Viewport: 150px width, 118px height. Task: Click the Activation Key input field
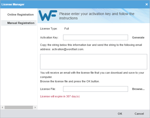click(96, 37)
